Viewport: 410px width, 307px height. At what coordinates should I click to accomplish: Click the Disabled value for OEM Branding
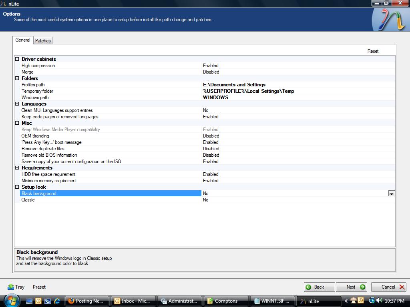[211, 136]
